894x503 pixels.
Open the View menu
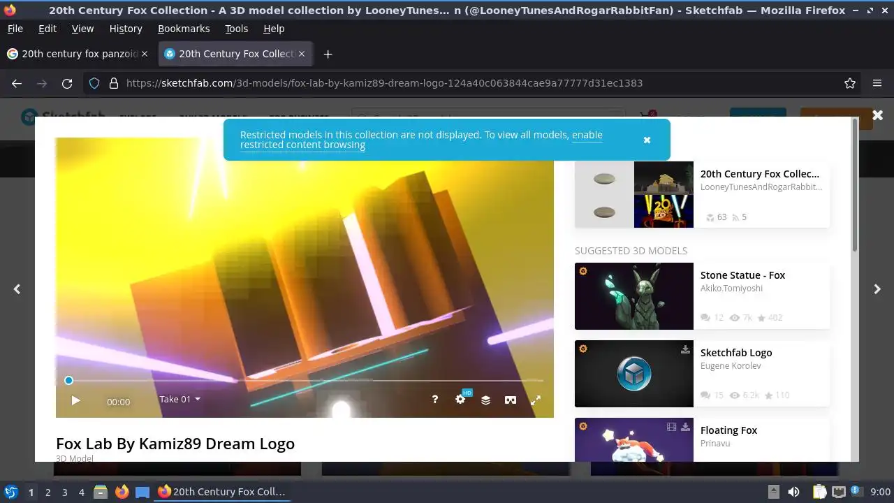(x=82, y=29)
